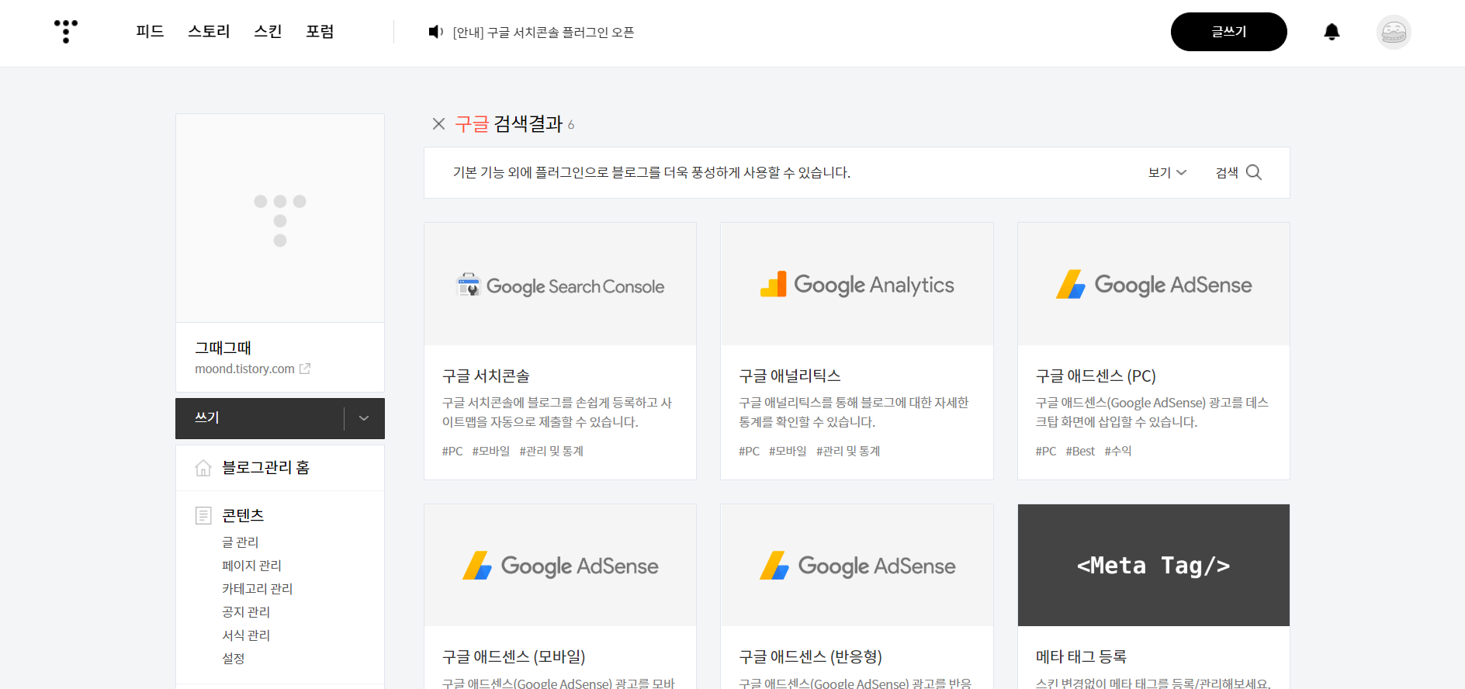Click the home icon beside 블로그관리 홈
This screenshot has height=689, width=1465.
(203, 468)
